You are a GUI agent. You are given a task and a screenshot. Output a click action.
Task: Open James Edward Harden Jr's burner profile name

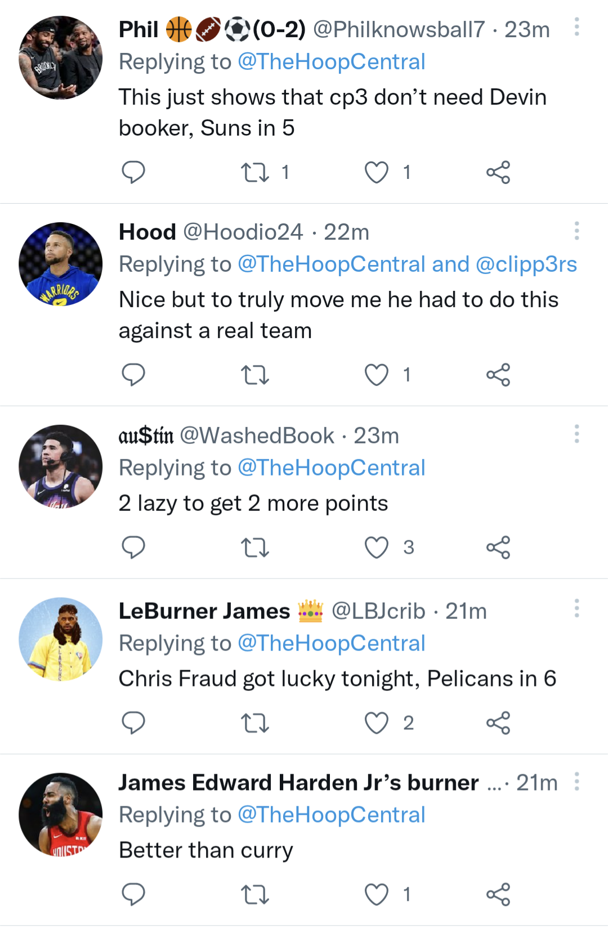(298, 783)
